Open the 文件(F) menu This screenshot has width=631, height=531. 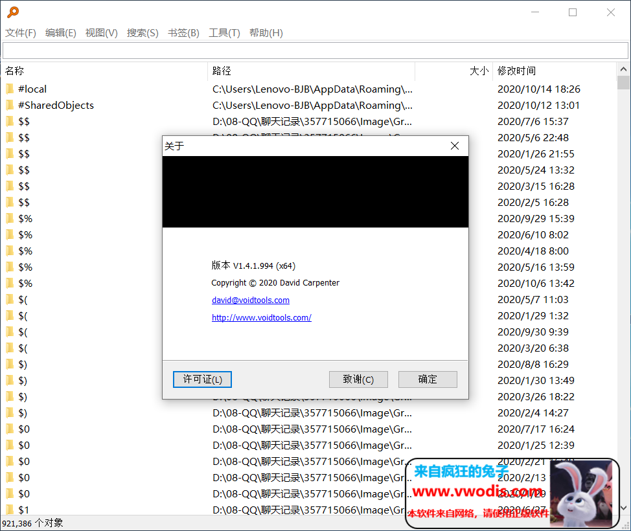tap(20, 32)
